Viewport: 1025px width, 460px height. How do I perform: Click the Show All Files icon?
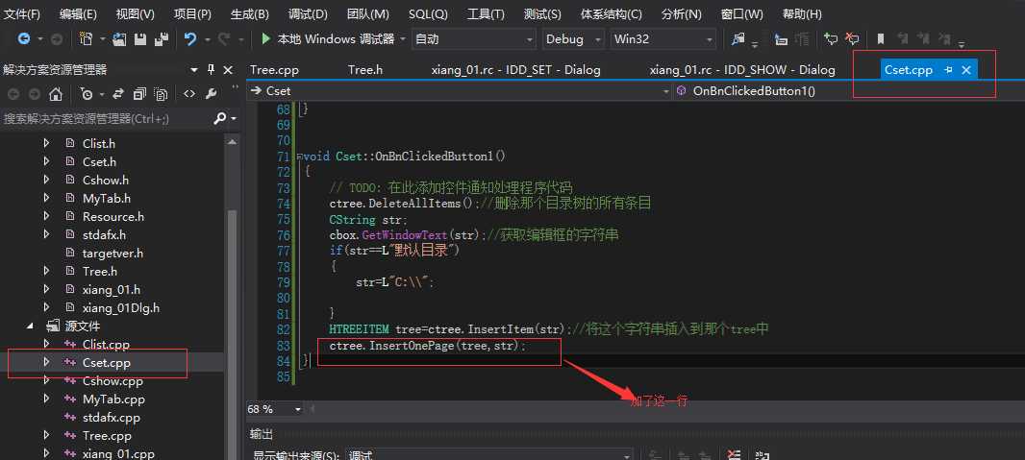[x=162, y=94]
